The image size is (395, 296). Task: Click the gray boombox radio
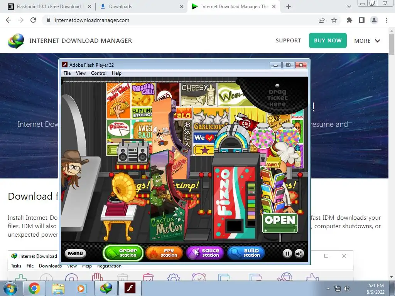(133, 151)
